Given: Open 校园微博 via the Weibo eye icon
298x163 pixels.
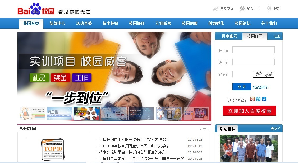Looking at the screenshot, I should 216,9.
